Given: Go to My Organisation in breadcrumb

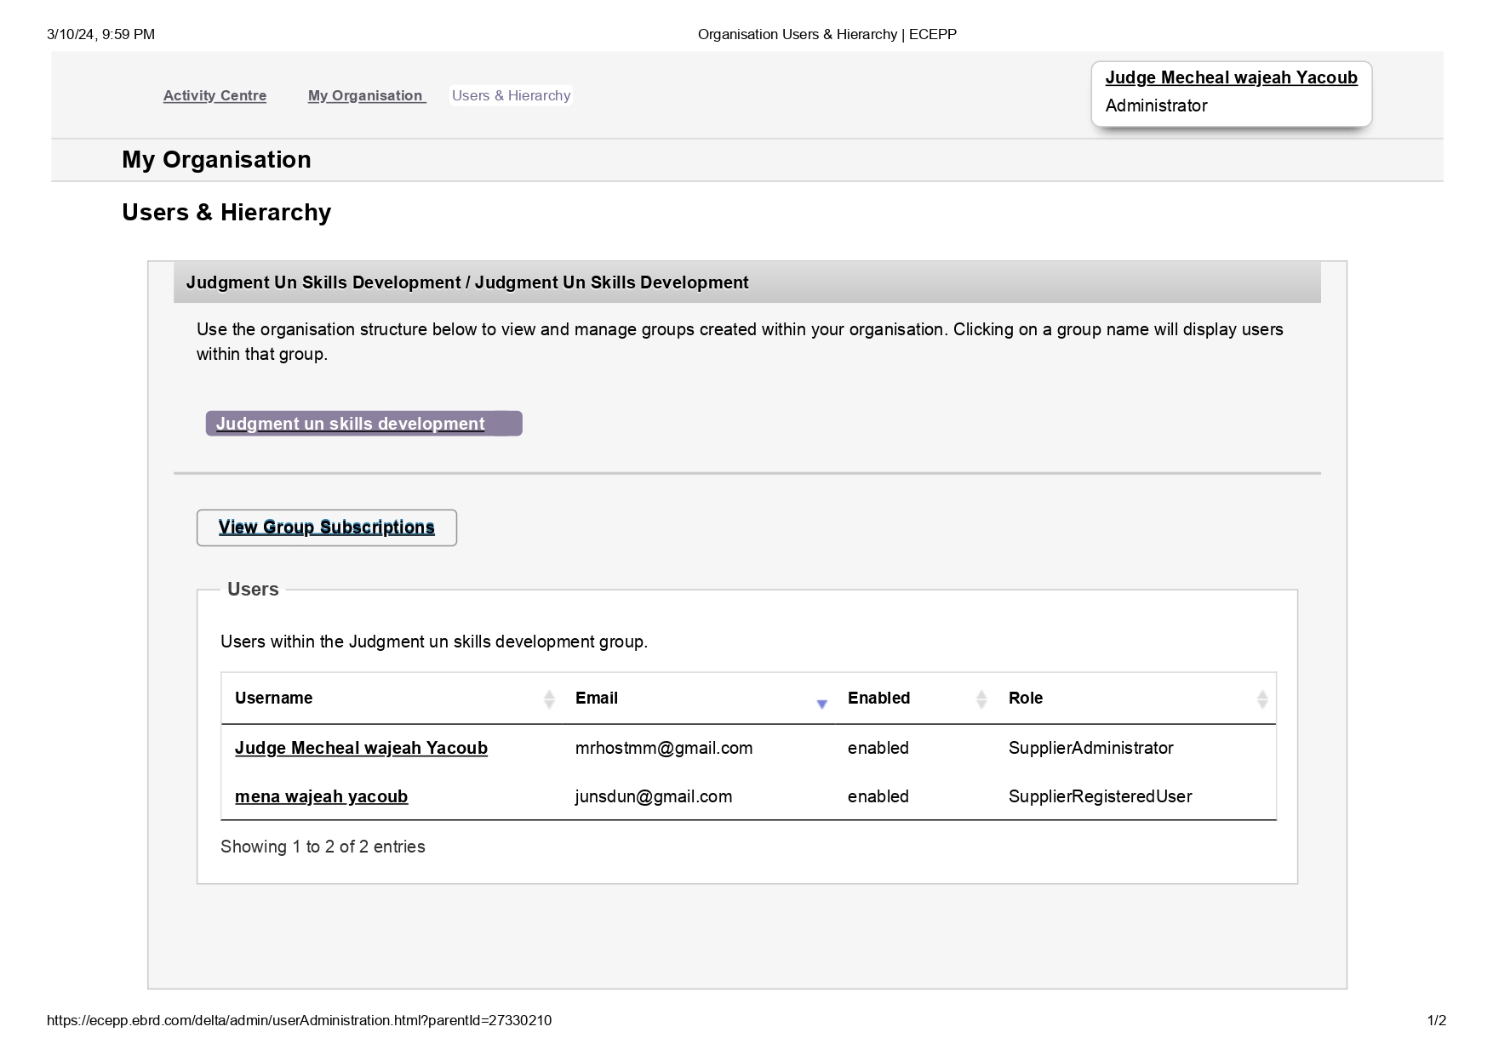Looking at the screenshot, I should point(365,95).
